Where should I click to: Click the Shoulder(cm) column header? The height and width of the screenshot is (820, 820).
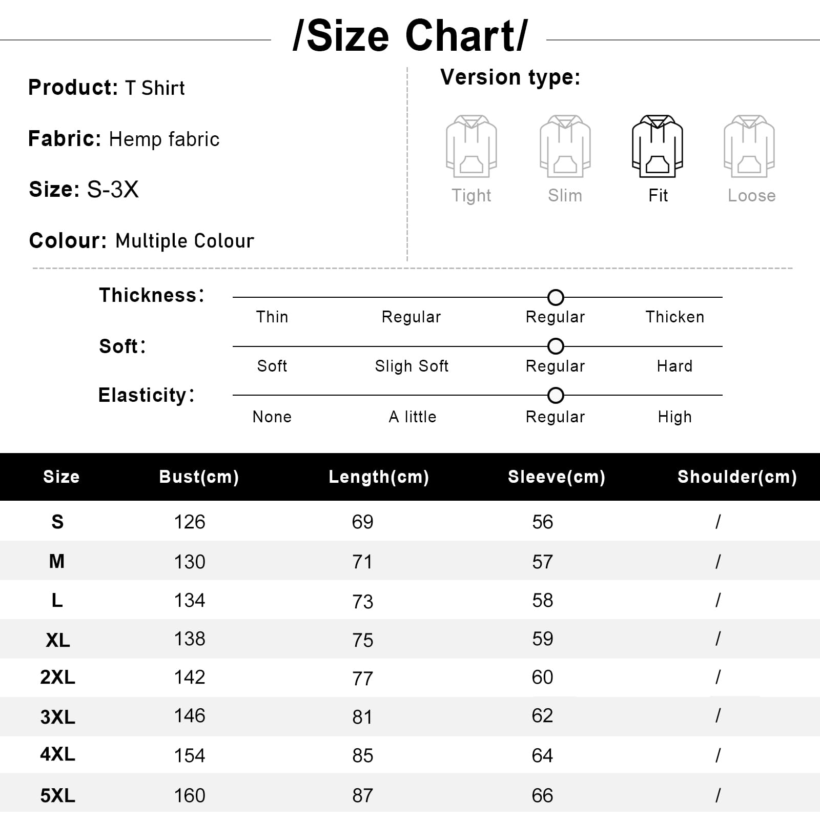click(x=737, y=477)
